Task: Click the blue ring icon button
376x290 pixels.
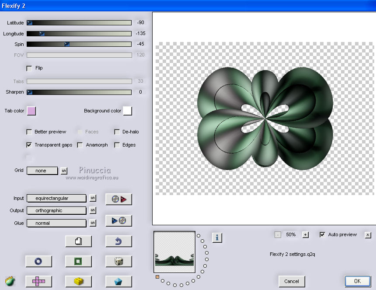Action: (x=38, y=261)
